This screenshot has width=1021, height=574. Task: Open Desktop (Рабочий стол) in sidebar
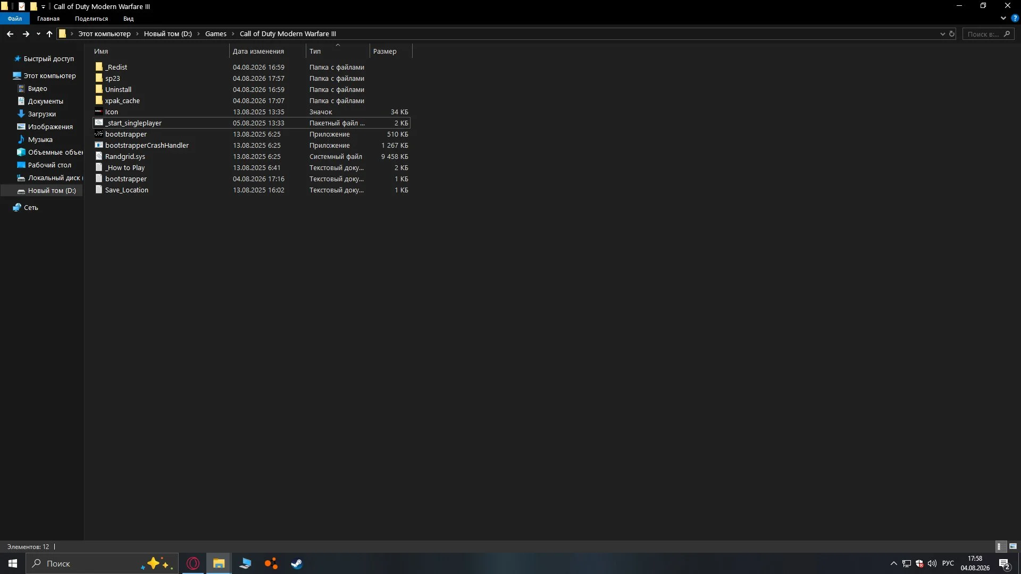[49, 165]
